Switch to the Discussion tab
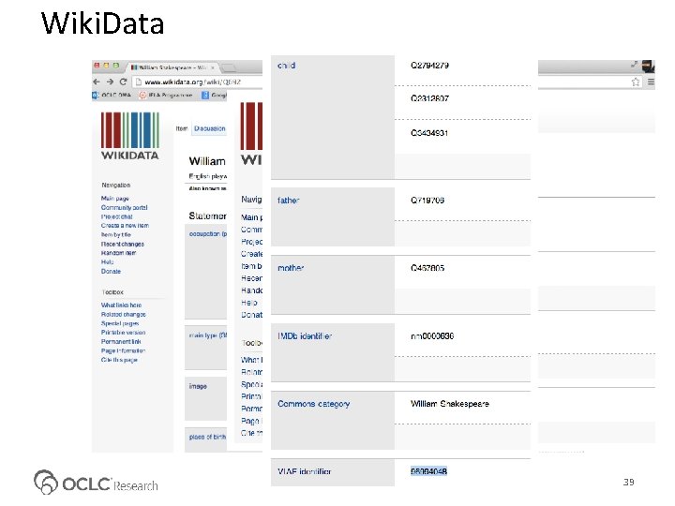675x506 pixels. pyautogui.click(x=208, y=128)
